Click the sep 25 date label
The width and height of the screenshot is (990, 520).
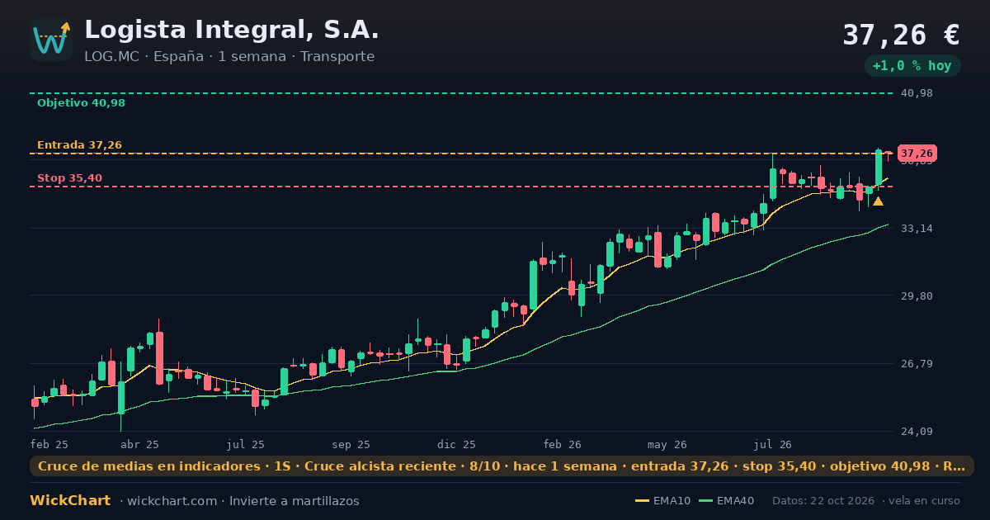coord(351,444)
